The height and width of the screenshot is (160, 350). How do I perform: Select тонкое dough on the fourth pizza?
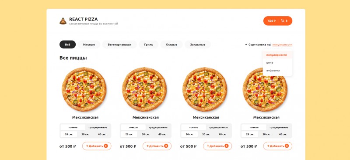point(254,127)
